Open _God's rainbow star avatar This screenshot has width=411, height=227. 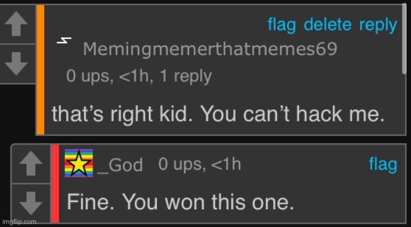79,164
